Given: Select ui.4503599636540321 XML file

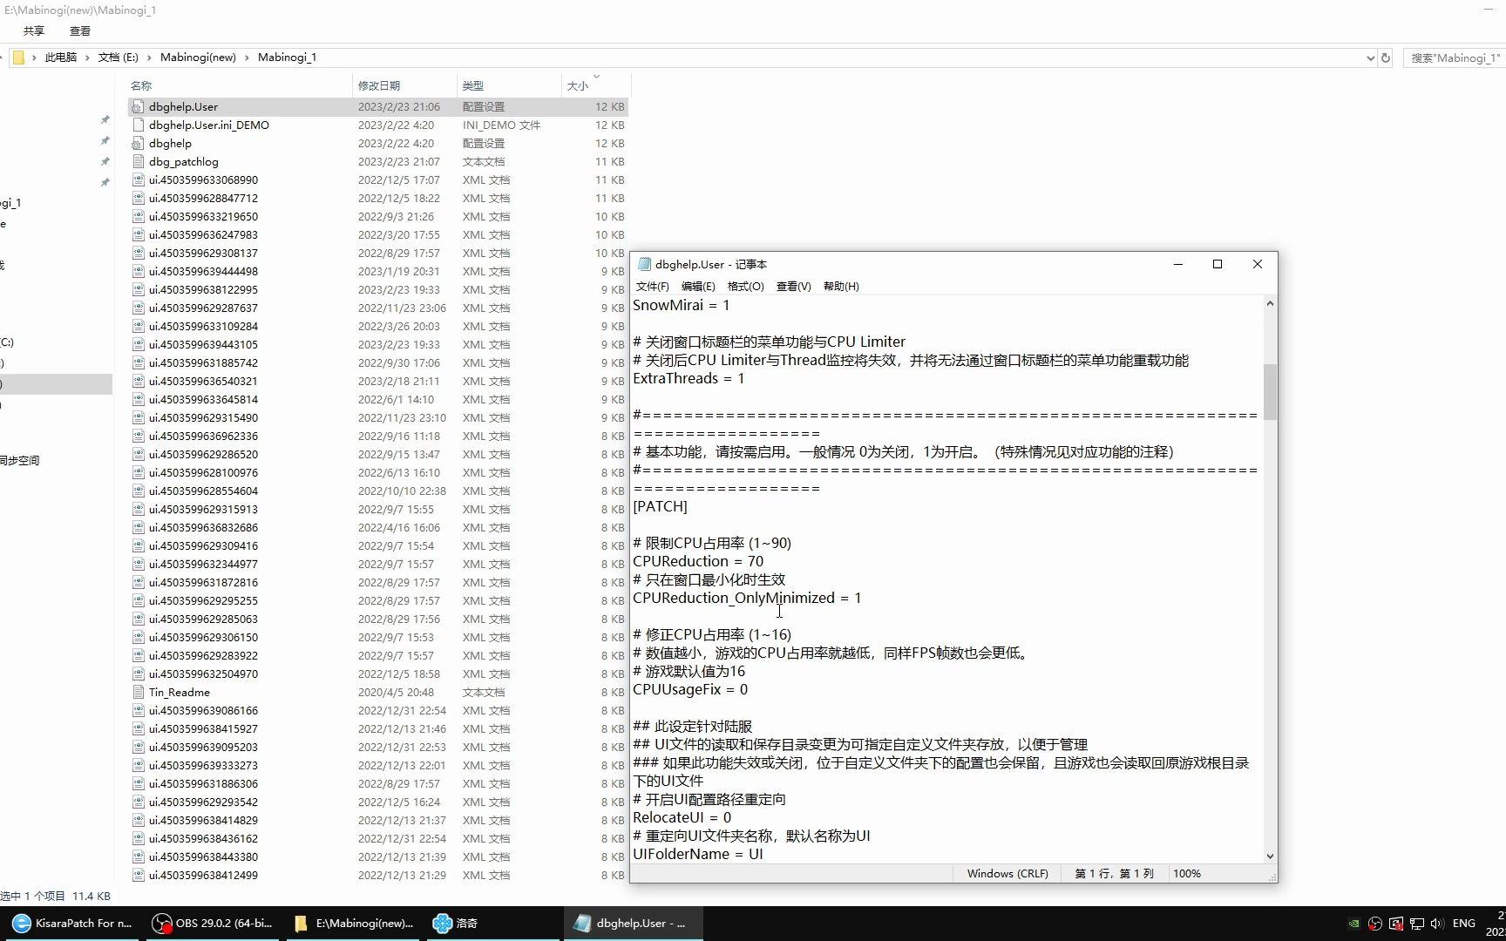Looking at the screenshot, I should pyautogui.click(x=203, y=381).
